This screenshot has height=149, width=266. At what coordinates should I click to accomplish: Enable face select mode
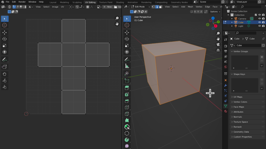[x=161, y=7]
